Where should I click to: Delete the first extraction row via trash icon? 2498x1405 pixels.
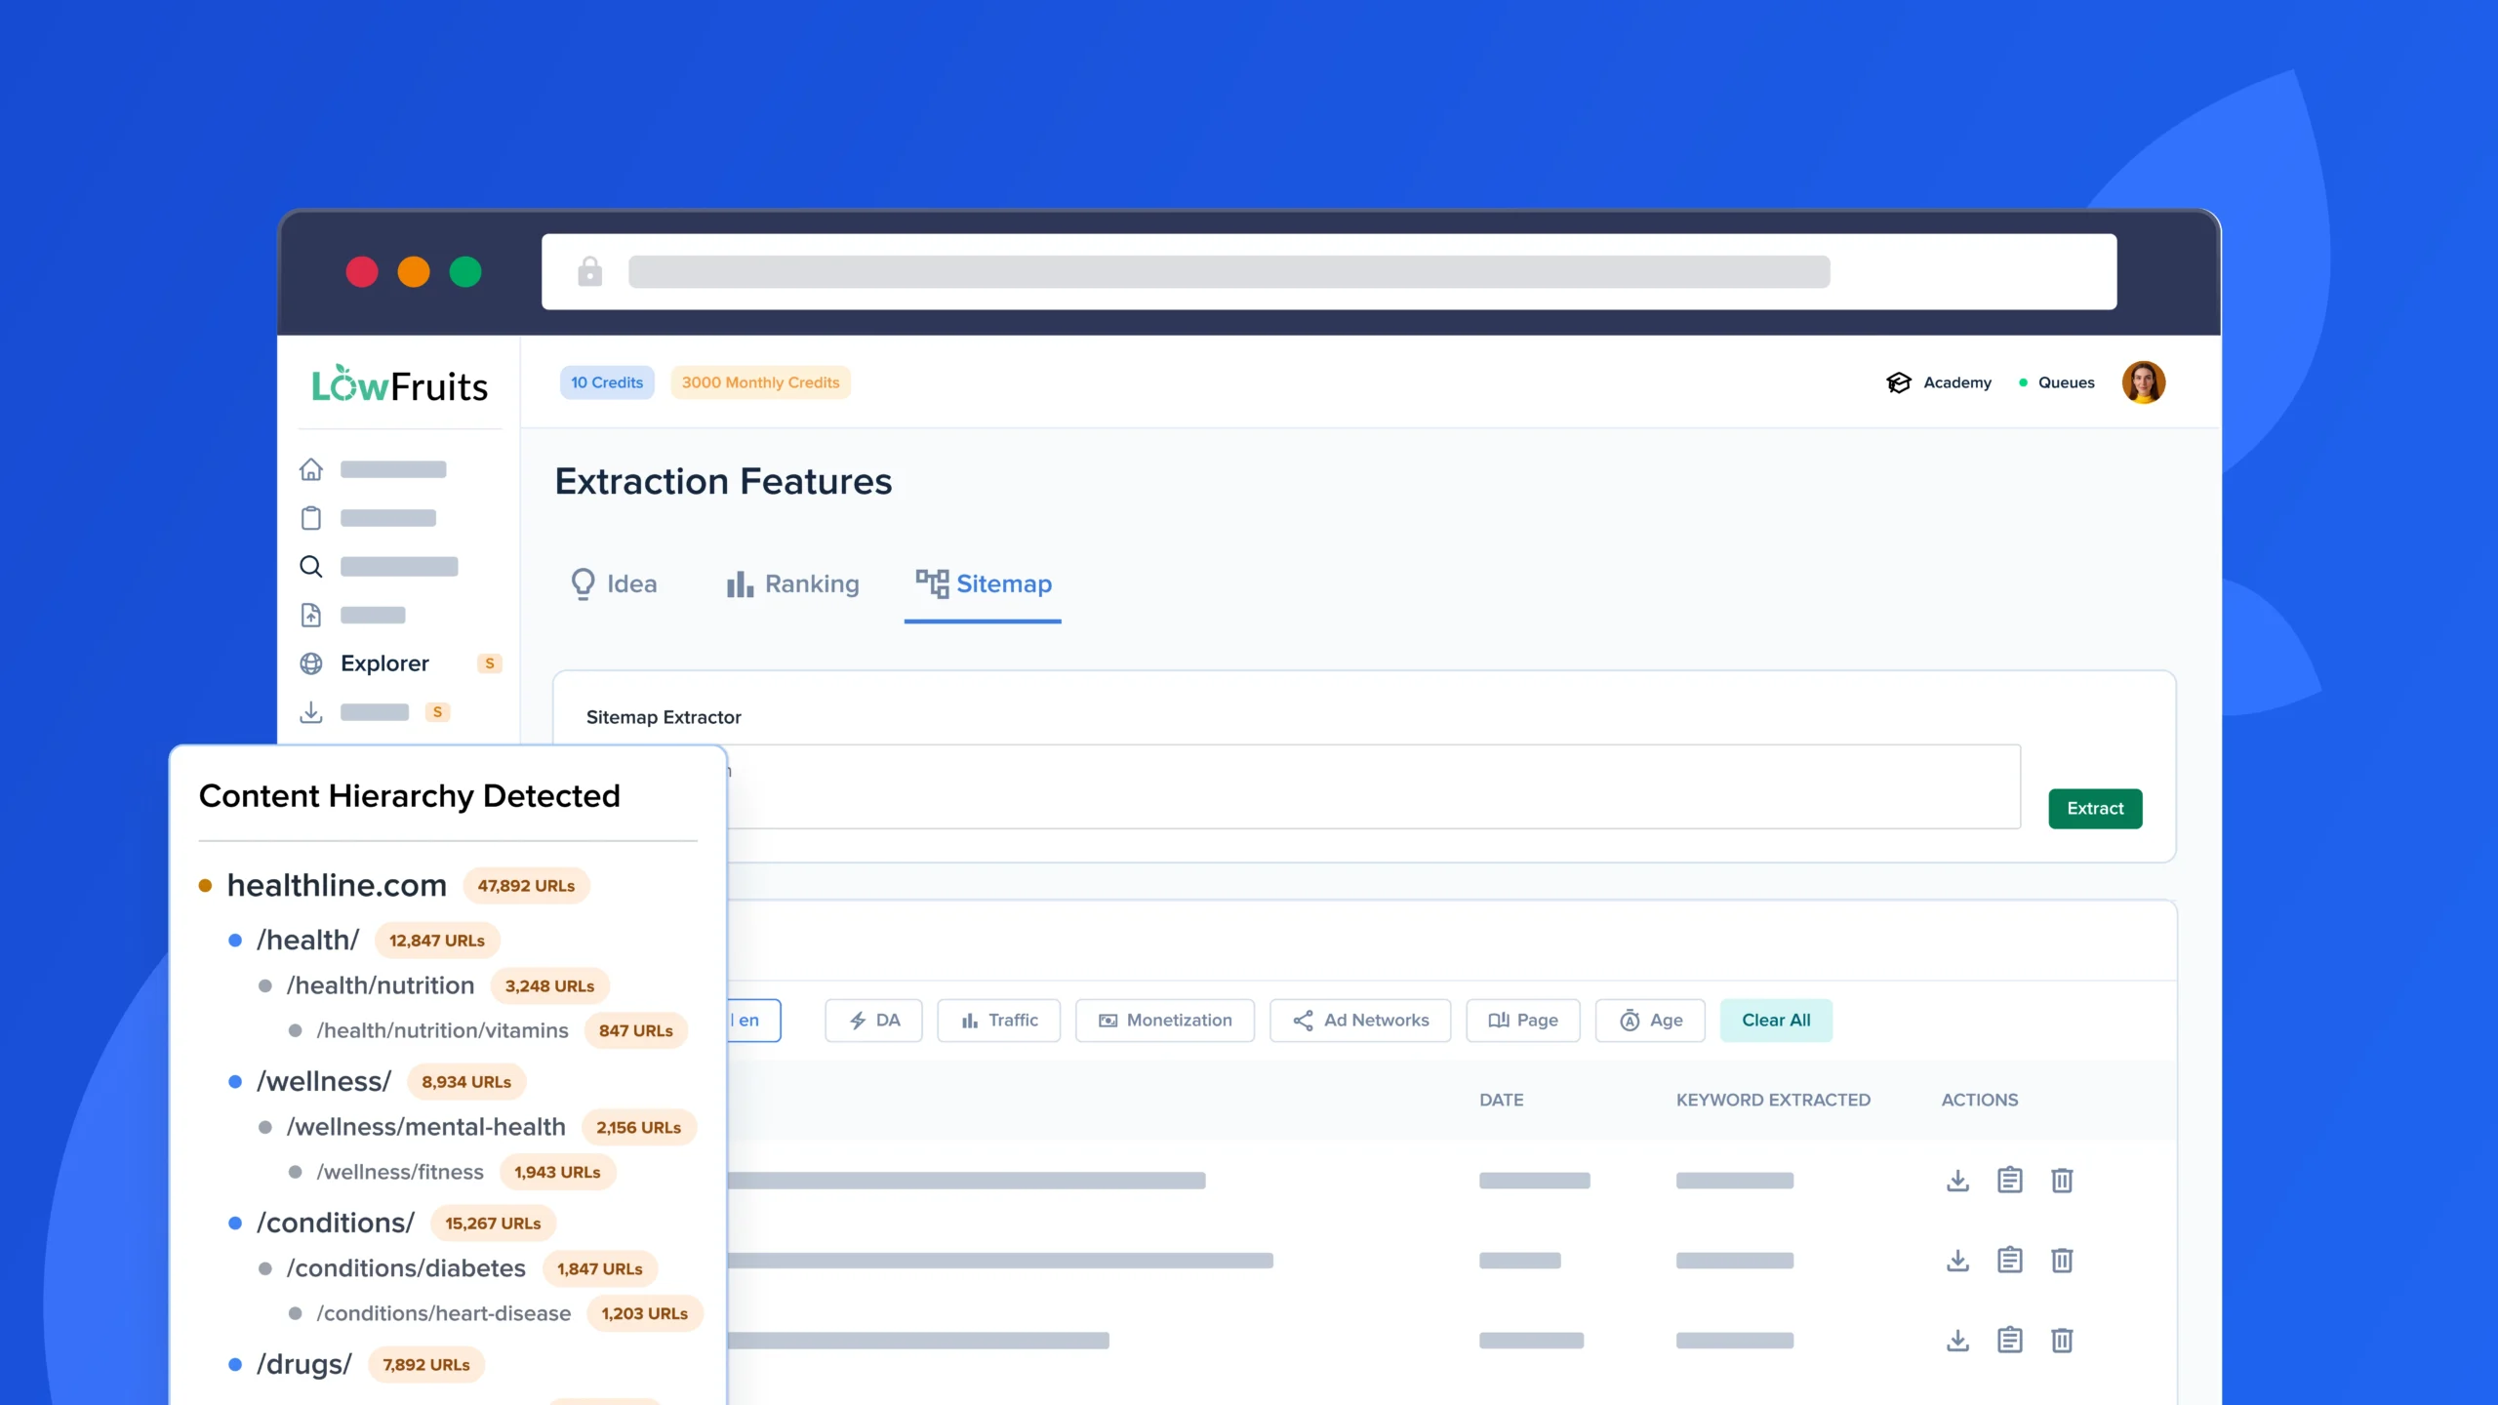[2063, 1179]
